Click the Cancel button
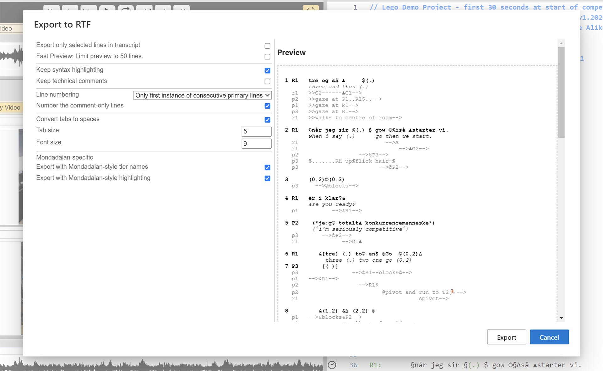This screenshot has height=371, width=603. [549, 337]
